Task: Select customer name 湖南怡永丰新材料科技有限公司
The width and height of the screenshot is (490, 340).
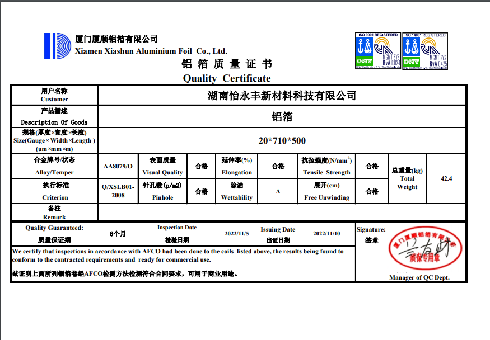Action: pos(282,96)
